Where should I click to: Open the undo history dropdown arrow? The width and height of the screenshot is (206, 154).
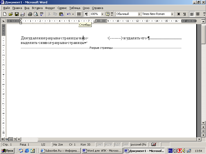click(x=73, y=14)
